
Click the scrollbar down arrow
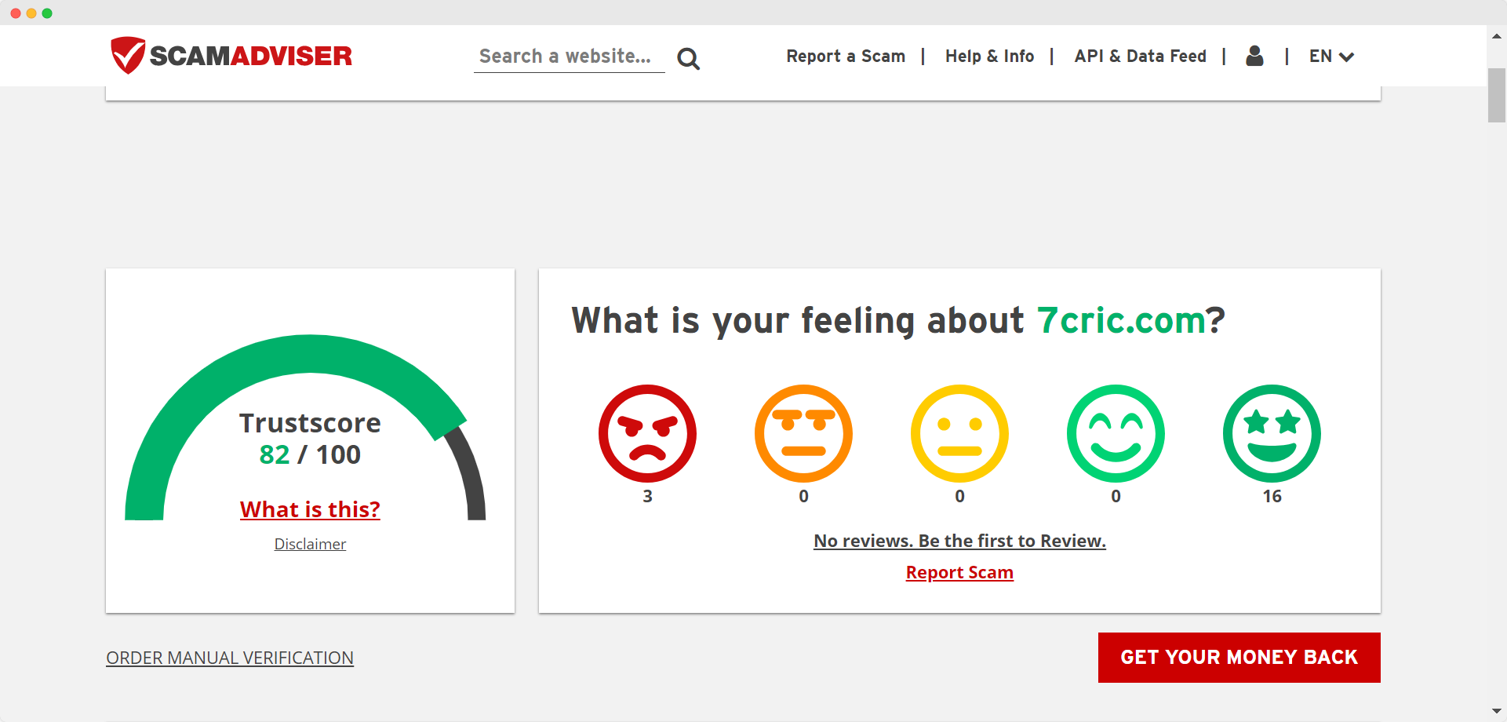point(1497,712)
